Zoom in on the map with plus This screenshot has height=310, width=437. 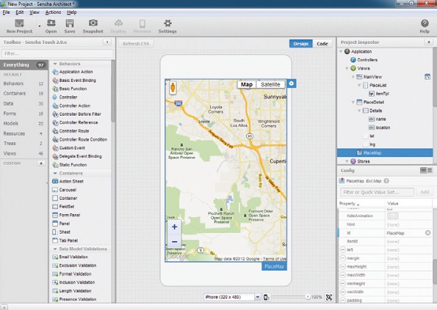click(175, 227)
